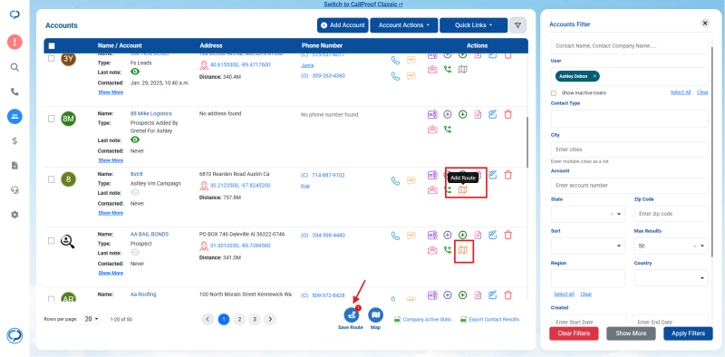The height and width of the screenshot is (357, 725).
Task: Open the Account Actions dropdown
Action: [403, 25]
